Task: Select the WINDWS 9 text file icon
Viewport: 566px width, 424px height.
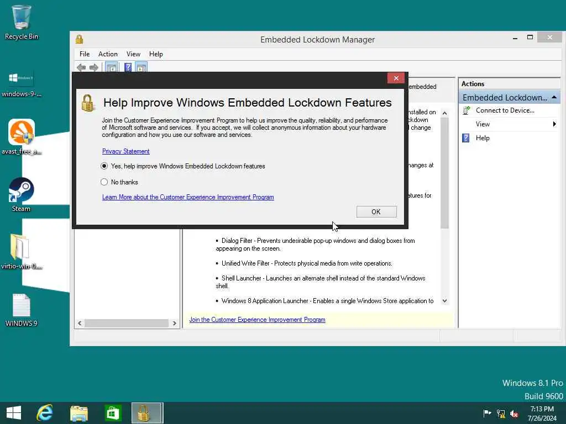Action: [22, 310]
